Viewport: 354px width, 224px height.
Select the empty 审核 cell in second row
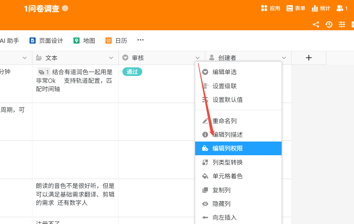click(x=157, y=122)
